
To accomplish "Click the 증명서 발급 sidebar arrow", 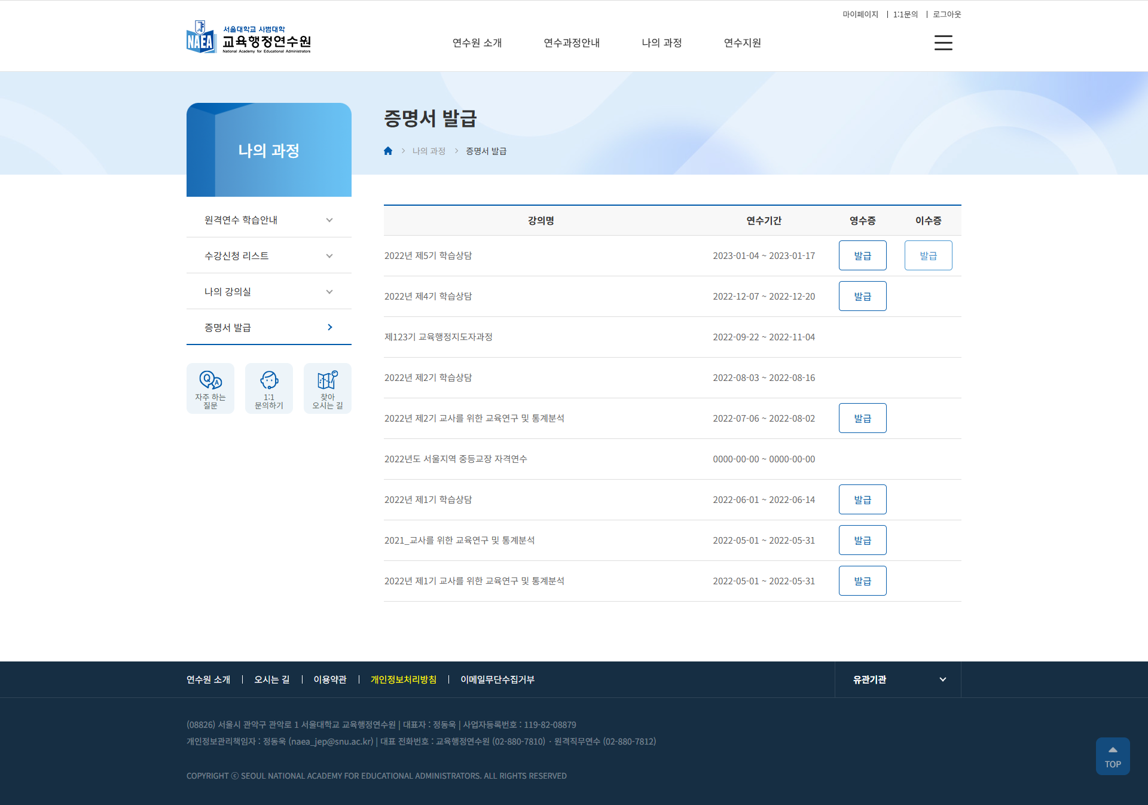I will click(330, 327).
